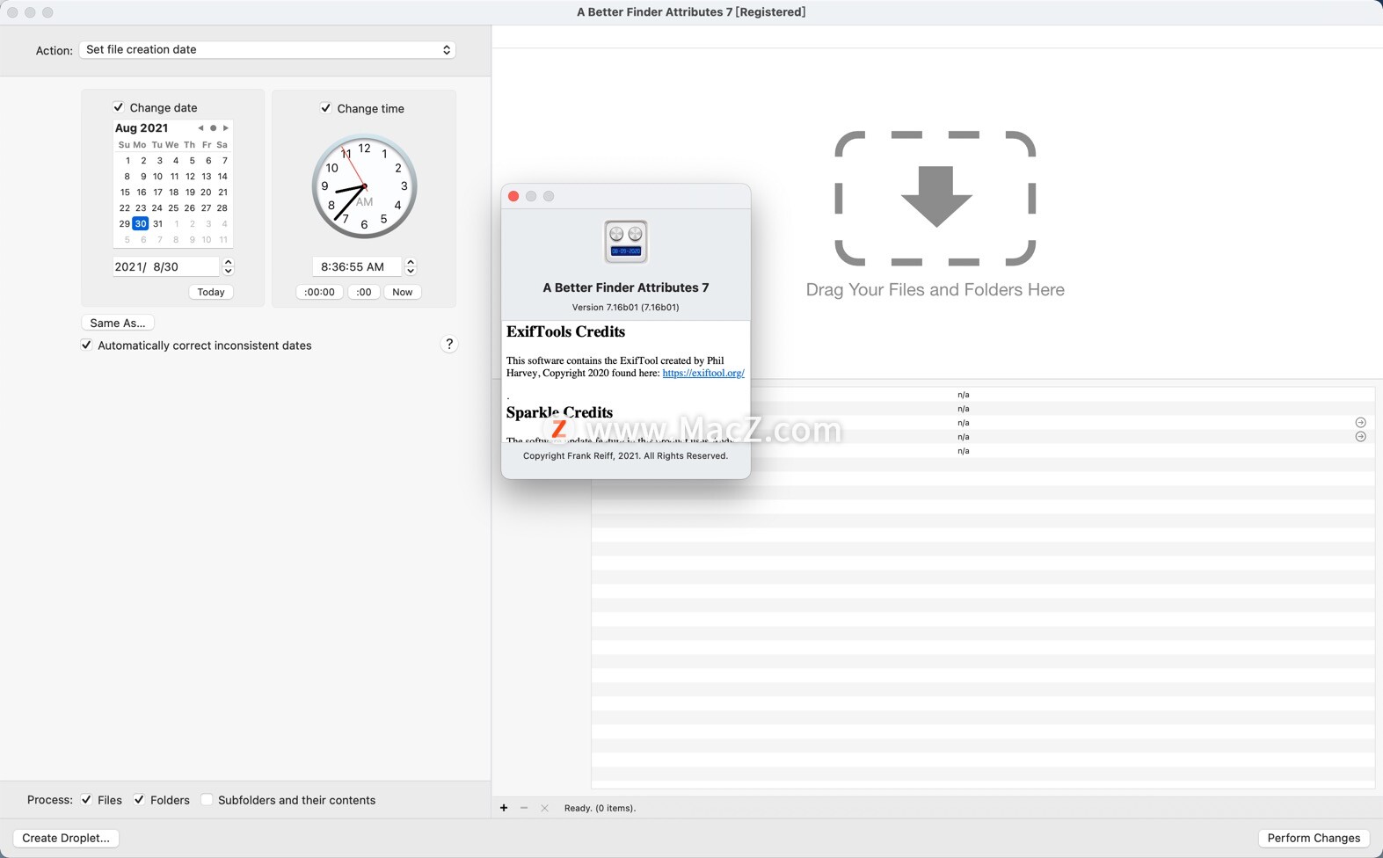Enable Subfolders and their contents
The image size is (1383, 858).
coord(207,800)
